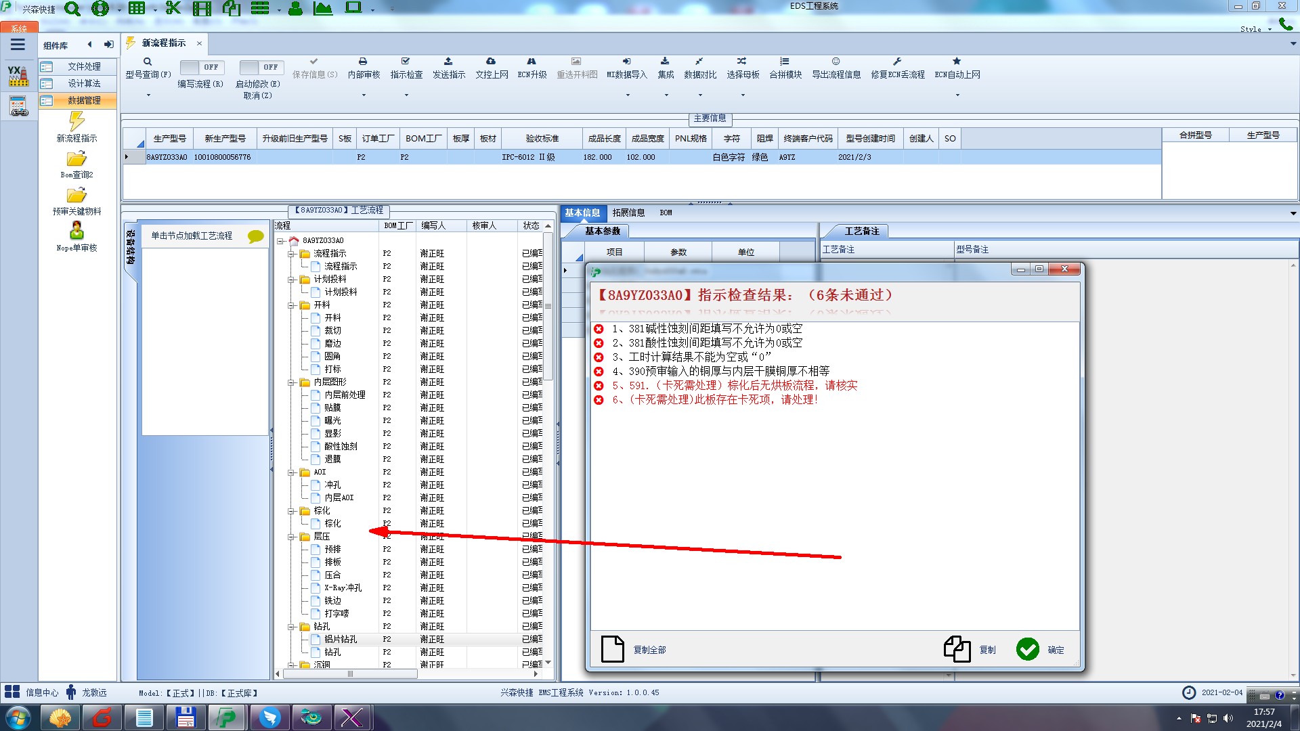
Task: Click the 文控上网 upload icon
Action: click(491, 62)
